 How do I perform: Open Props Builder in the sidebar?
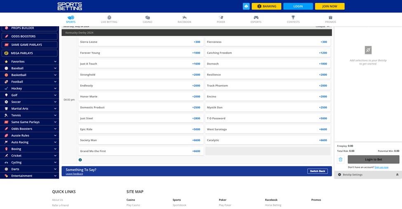pos(30,28)
